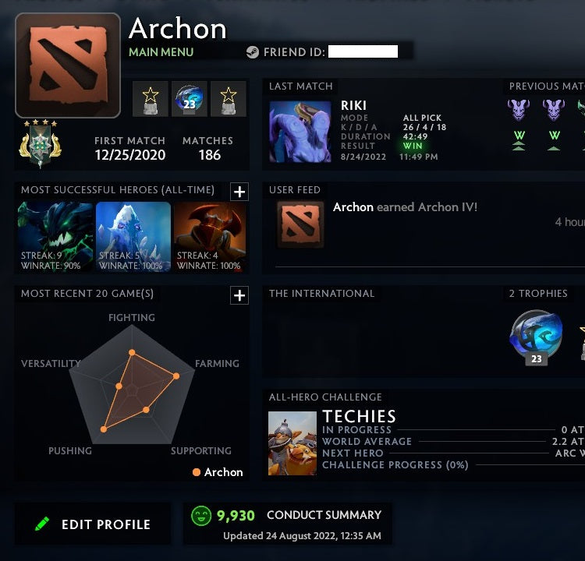The height and width of the screenshot is (561, 585).
Task: Click the large International 23 trophy orb
Action: (536, 337)
